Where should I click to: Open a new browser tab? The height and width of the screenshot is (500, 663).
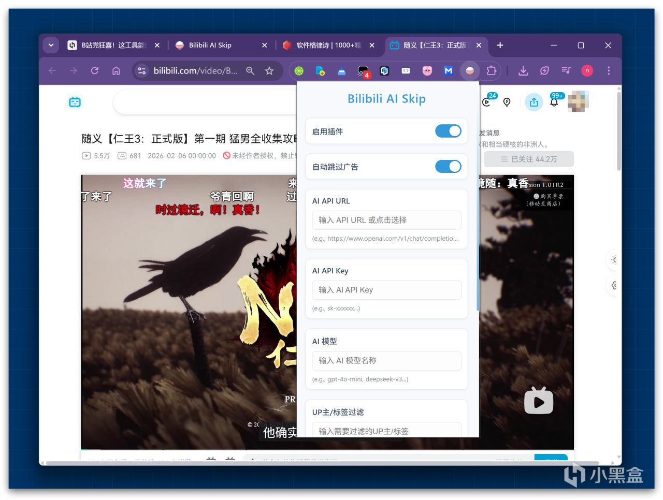[x=500, y=46]
